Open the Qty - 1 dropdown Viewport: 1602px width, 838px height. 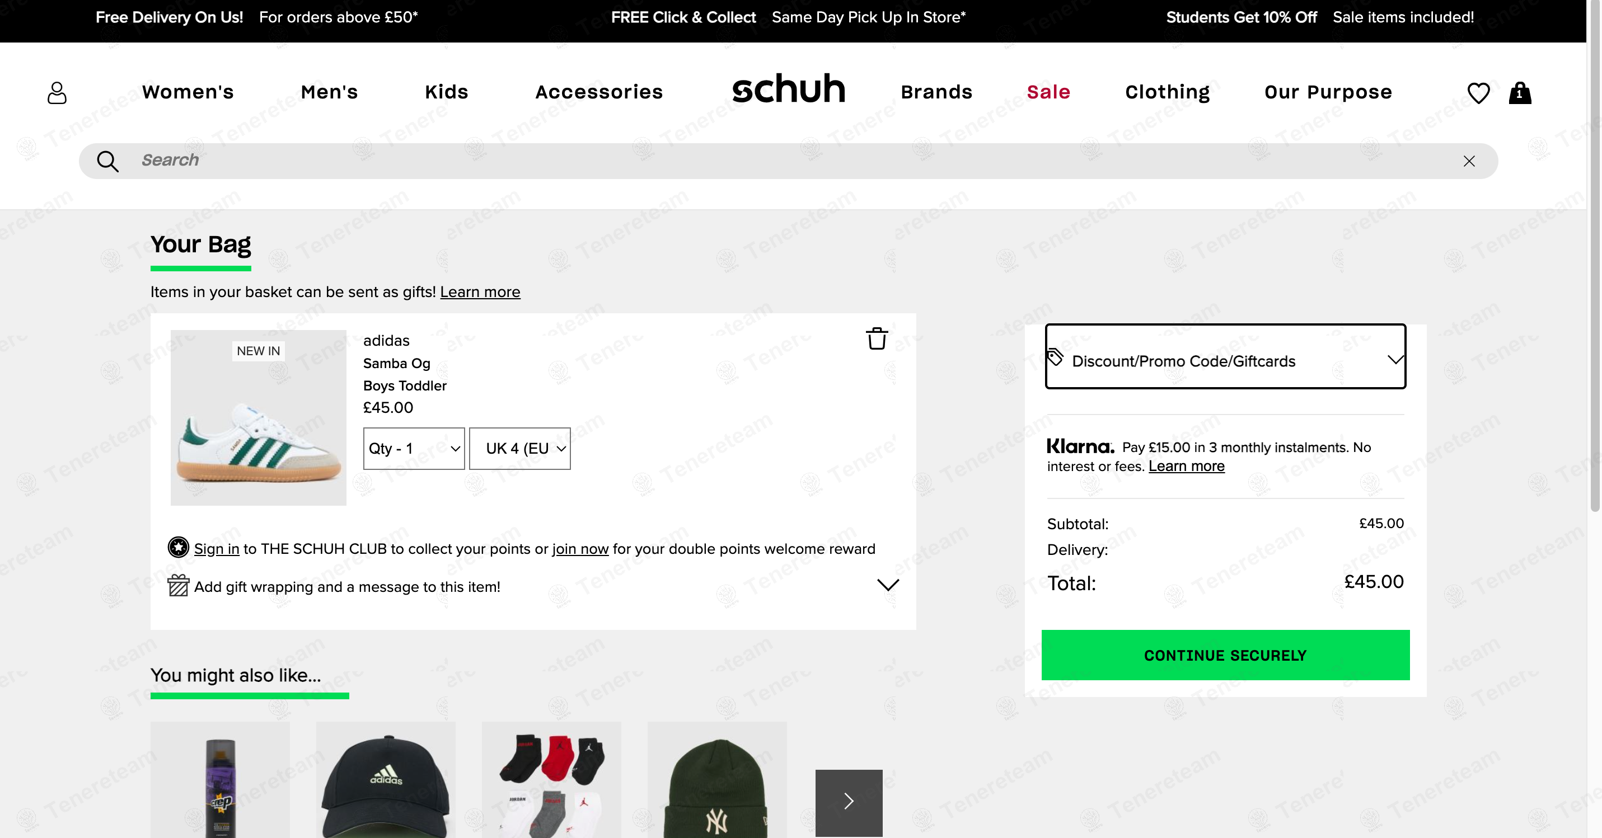click(x=414, y=448)
